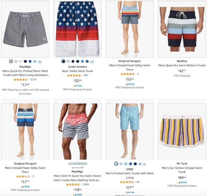
Task: Choose the dark navy IZOD color swatch
Action: click(135, 164)
